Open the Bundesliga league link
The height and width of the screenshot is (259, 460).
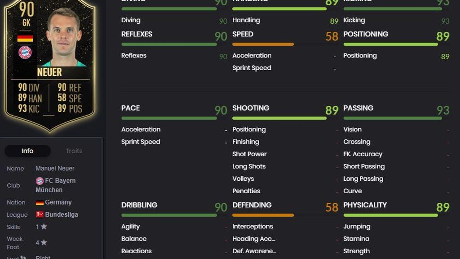[62, 214]
